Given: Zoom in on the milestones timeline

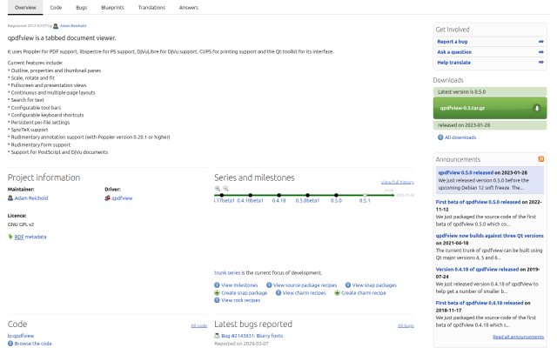Looking at the screenshot, I should pyautogui.click(x=218, y=189).
